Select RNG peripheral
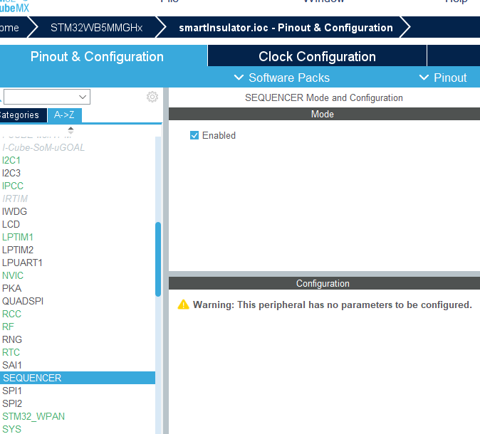 (12, 340)
